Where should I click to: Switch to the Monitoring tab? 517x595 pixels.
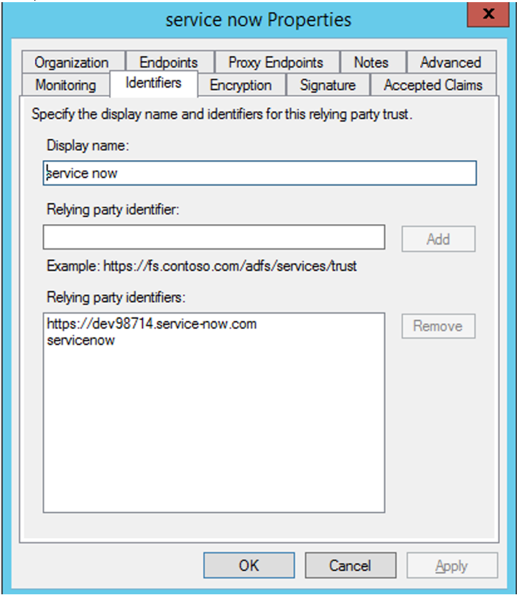click(66, 85)
